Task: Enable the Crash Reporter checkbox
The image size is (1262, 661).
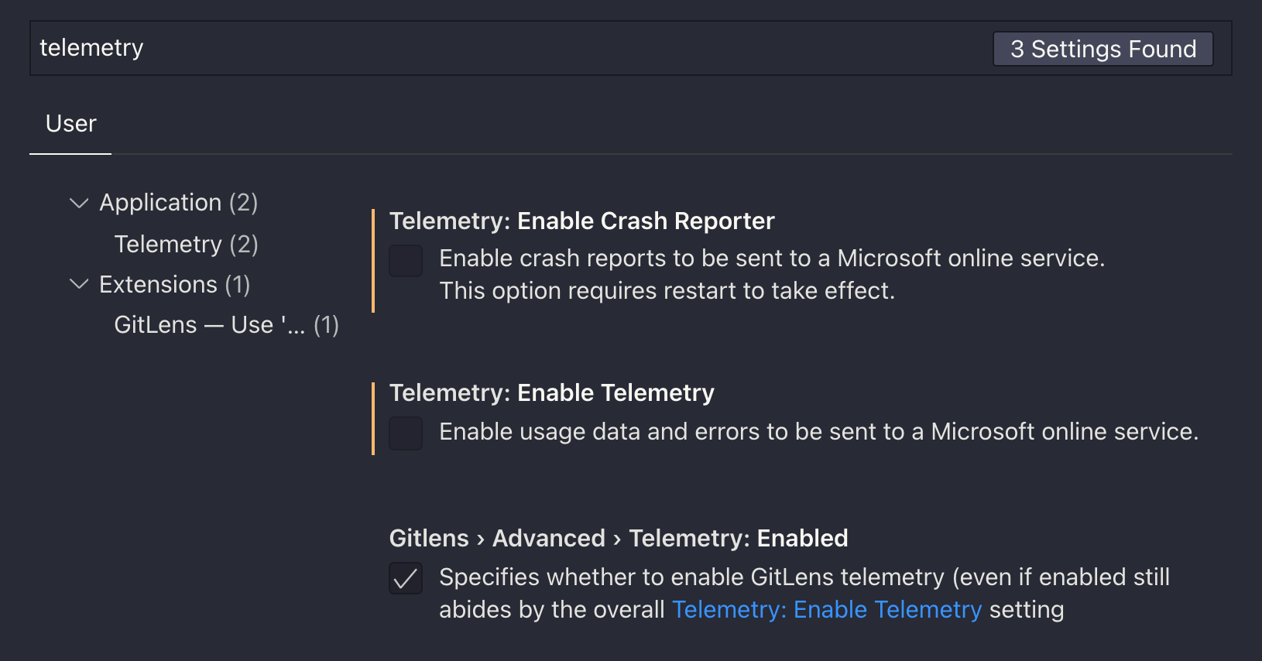Action: pos(405,261)
